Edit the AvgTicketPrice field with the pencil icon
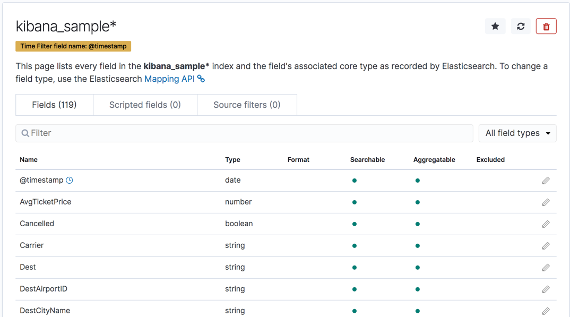570x317 pixels. (x=546, y=202)
